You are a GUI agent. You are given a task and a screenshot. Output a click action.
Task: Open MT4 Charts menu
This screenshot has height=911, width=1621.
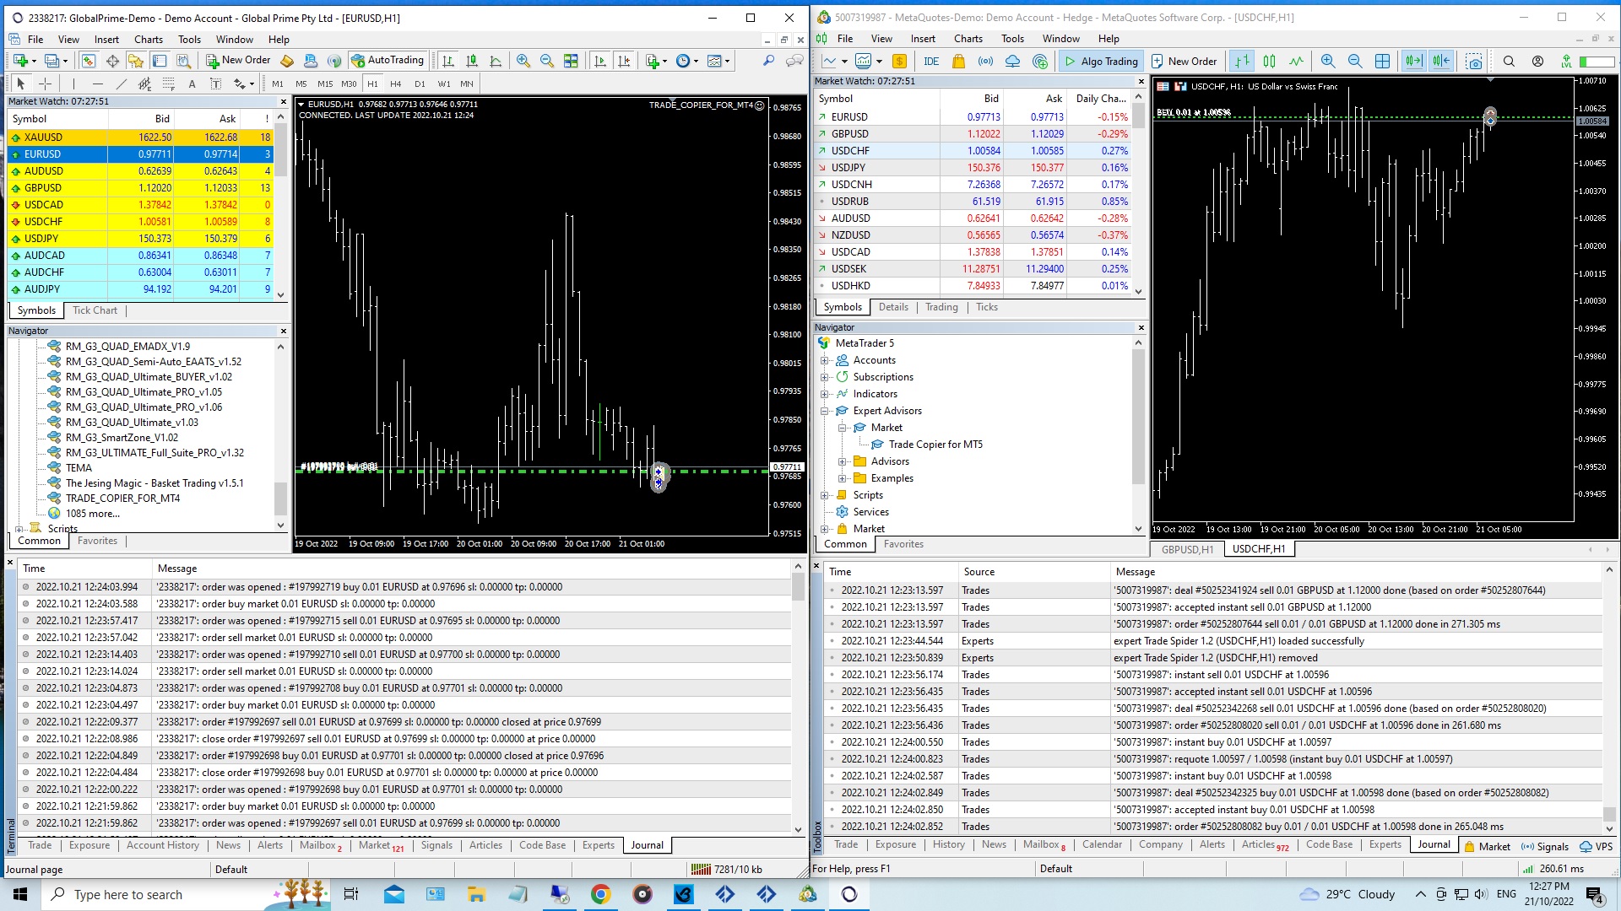(148, 39)
